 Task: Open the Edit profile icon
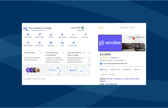(x=28, y=35)
